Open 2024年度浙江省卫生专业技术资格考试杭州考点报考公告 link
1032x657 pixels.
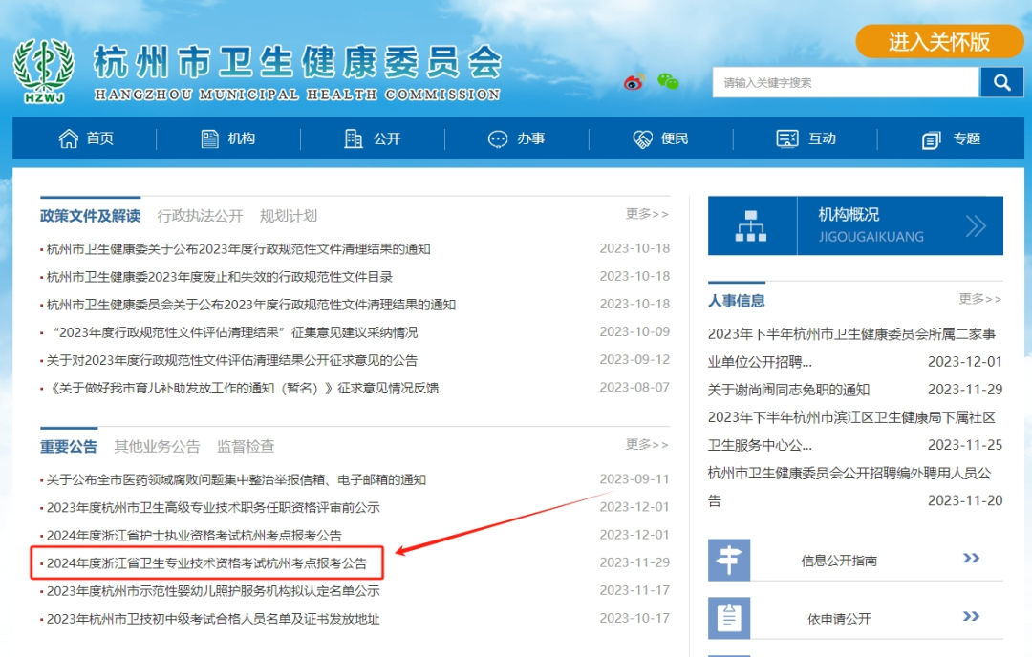tap(206, 563)
